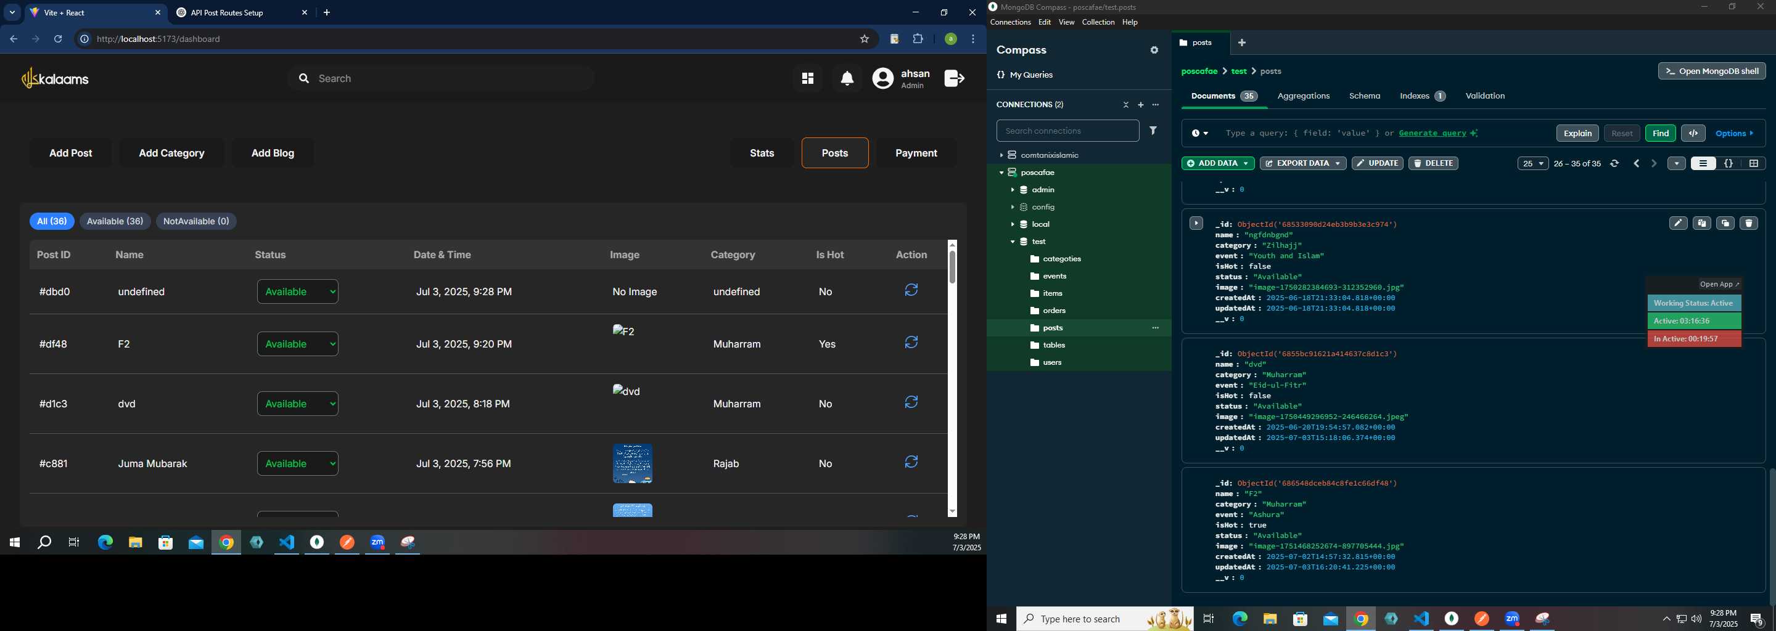
Task: Open new tab plus in Compass
Action: [x=1243, y=43]
